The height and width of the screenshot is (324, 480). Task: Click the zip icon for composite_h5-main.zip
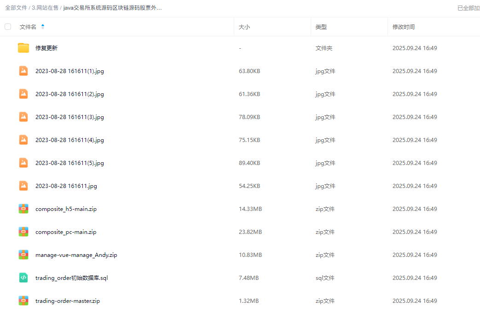pyautogui.click(x=23, y=209)
